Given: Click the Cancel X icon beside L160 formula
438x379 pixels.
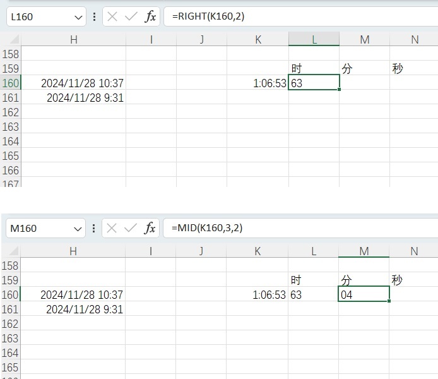Looking at the screenshot, I should pos(112,17).
